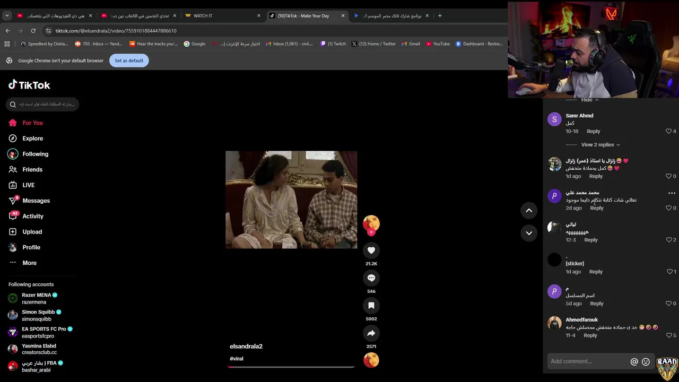Open options menu on محمد محمد علي's comment
Viewport: 679px width, 382px height.
tap(672, 193)
